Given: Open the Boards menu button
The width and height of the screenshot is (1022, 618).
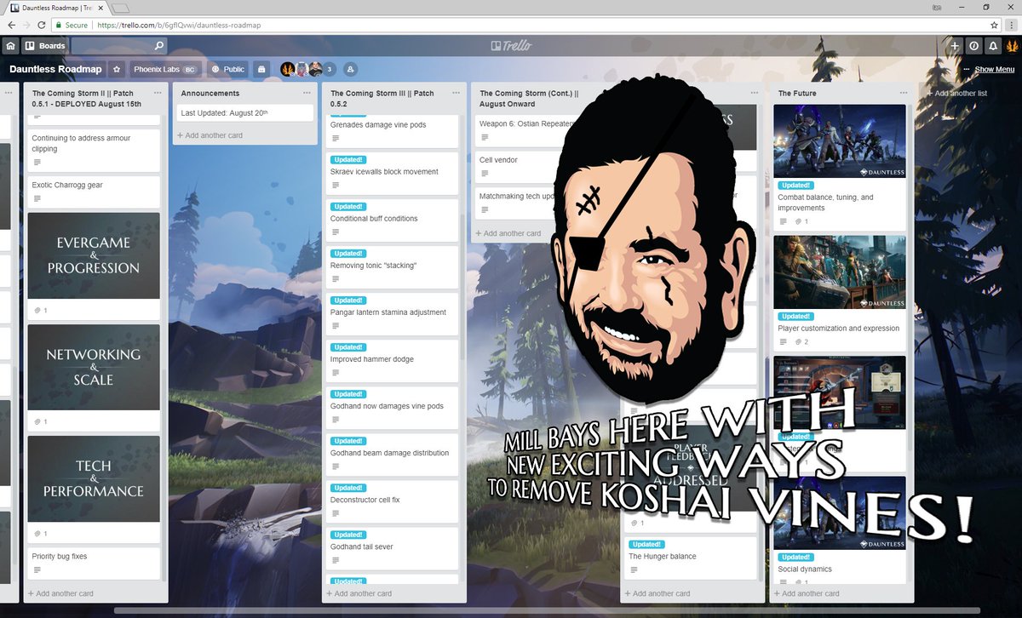Looking at the screenshot, I should (45, 46).
